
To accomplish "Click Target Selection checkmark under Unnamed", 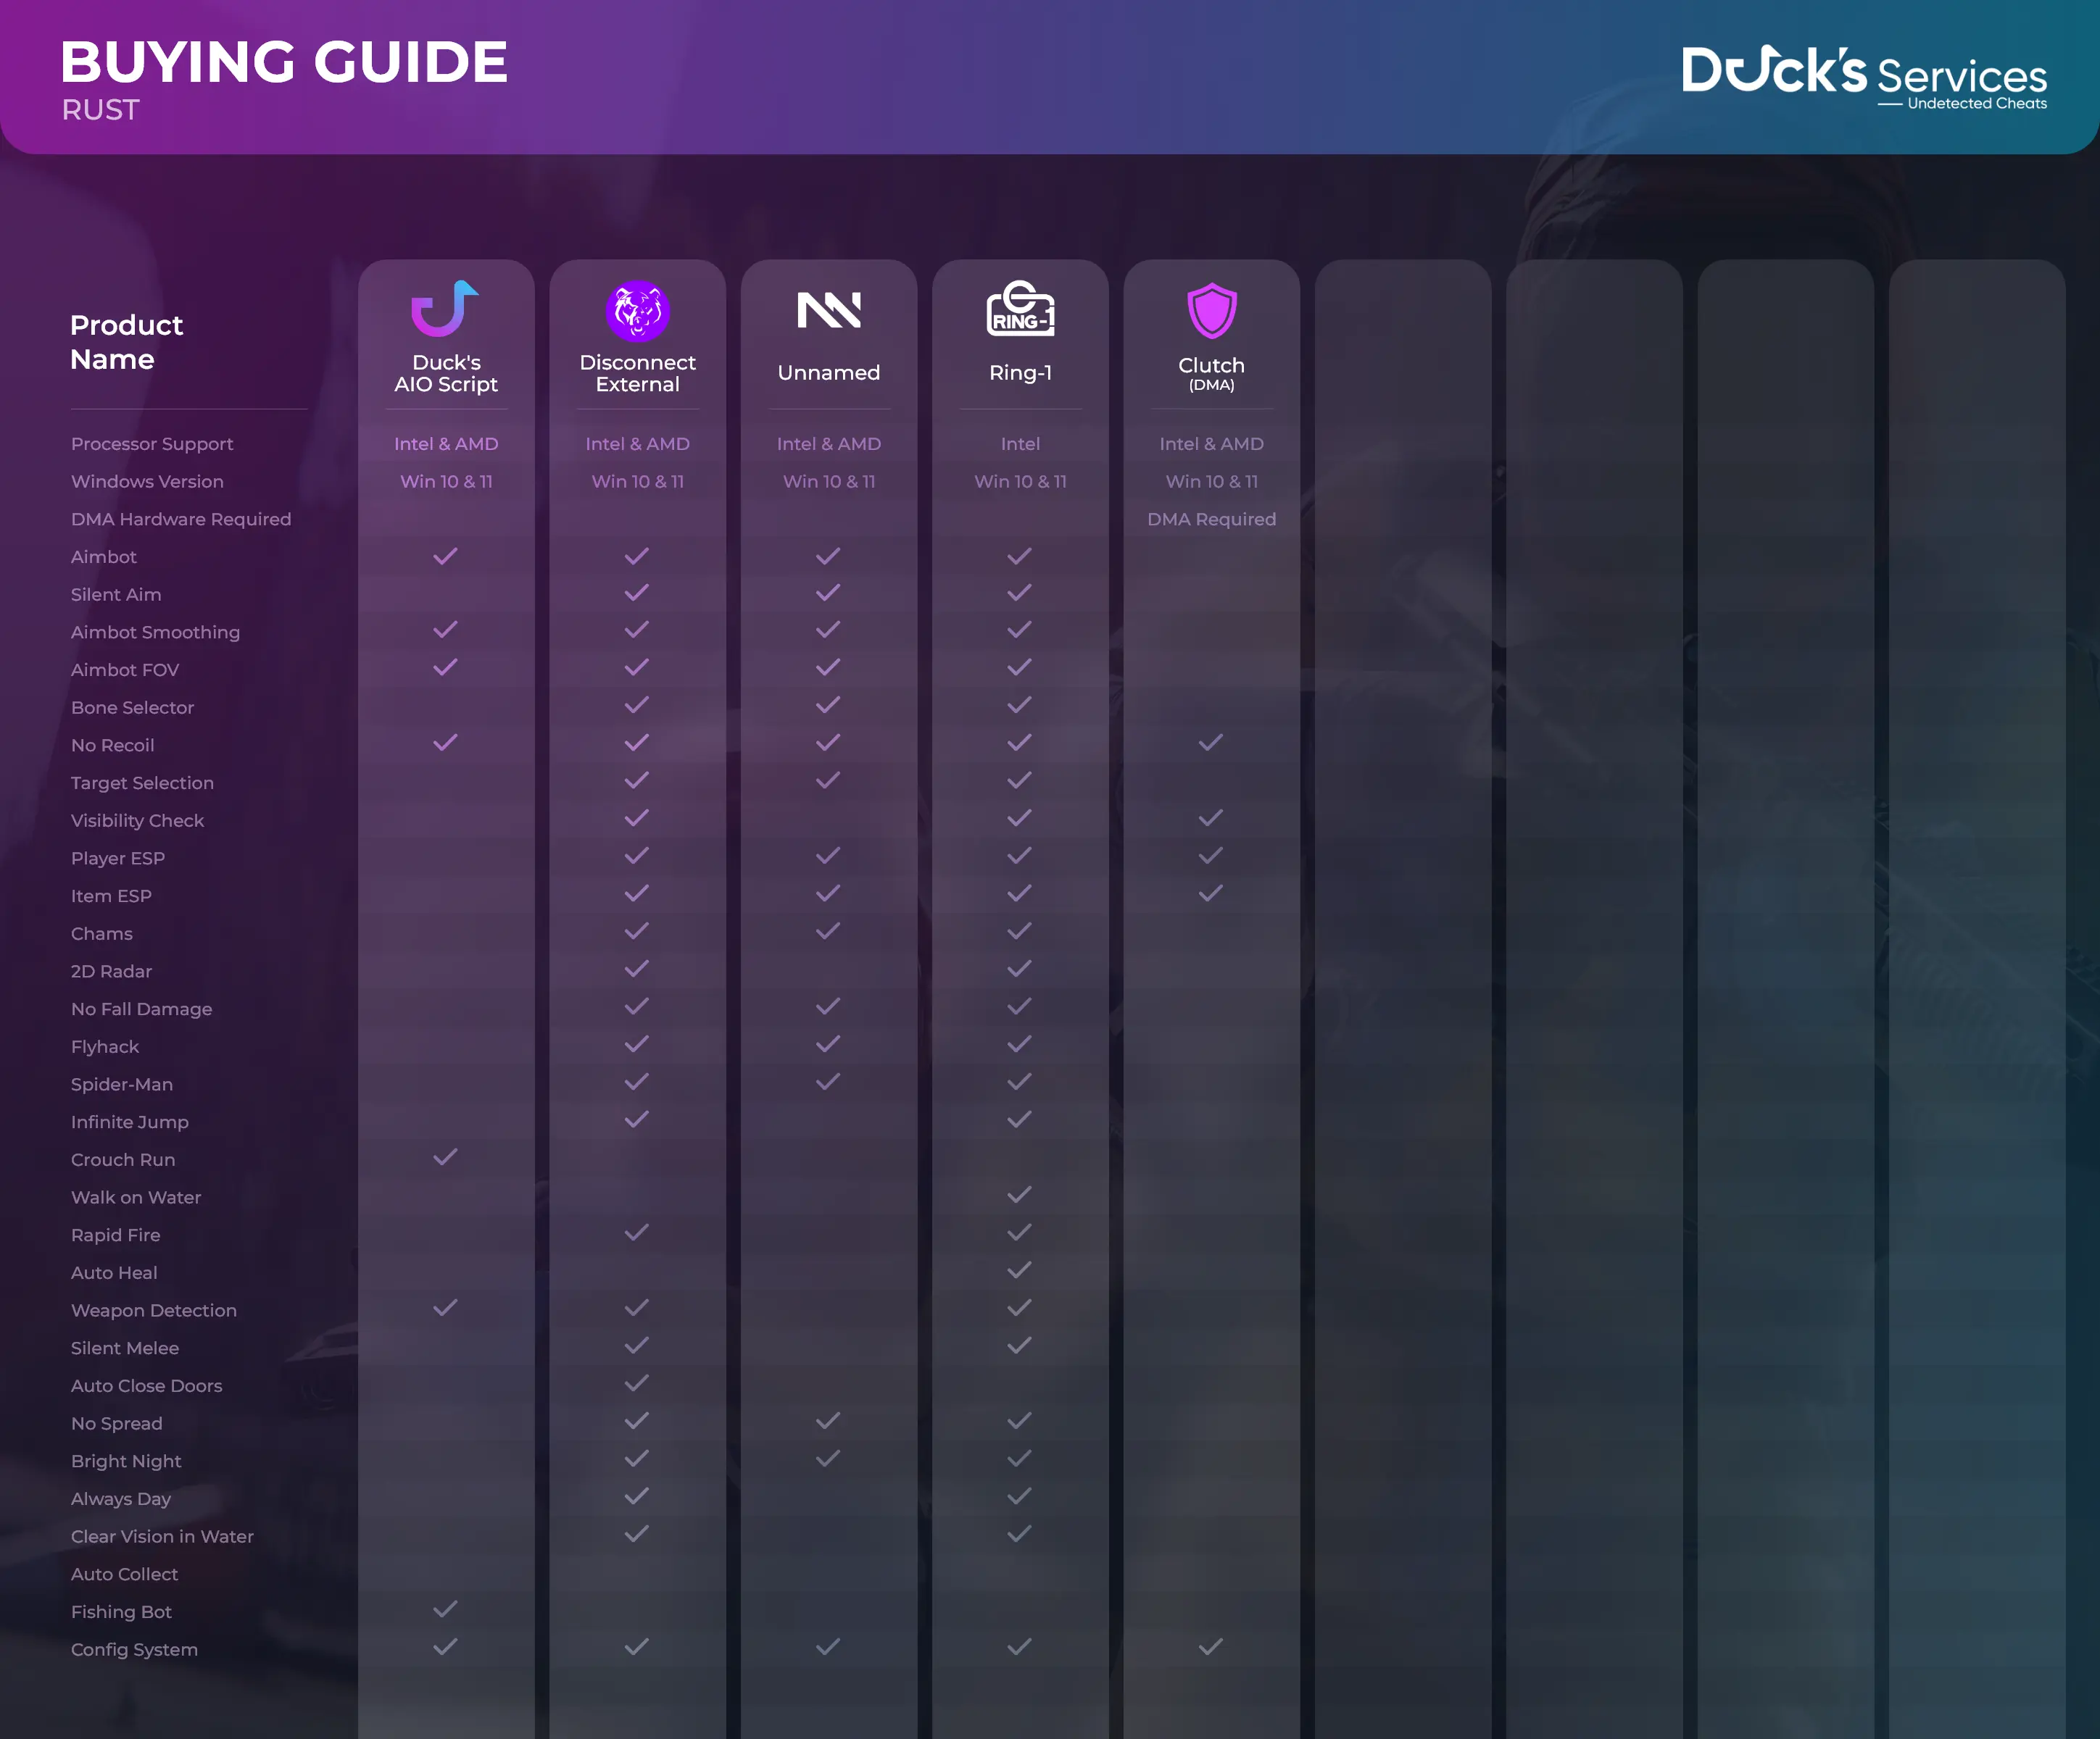I will 828,780.
